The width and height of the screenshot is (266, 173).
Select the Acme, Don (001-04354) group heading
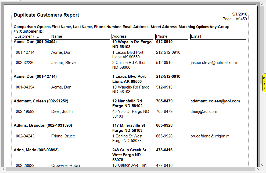coord(35,42)
